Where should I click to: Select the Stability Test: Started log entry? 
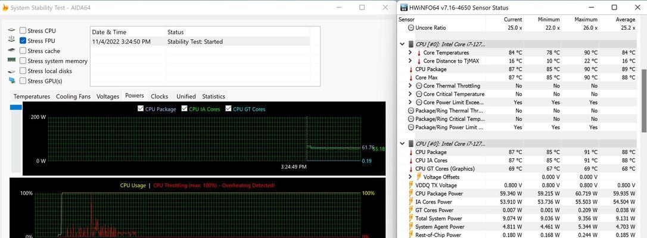[200, 42]
